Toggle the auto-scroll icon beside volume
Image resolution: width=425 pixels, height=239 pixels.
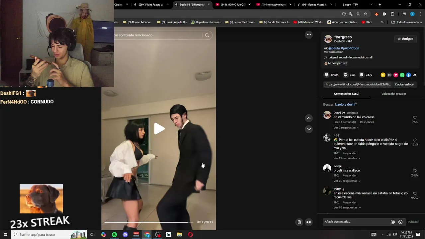coord(299,222)
